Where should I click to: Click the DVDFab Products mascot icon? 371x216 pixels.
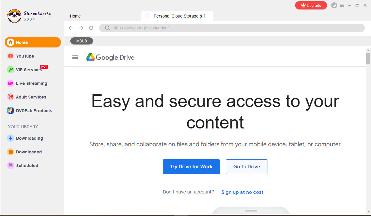[11, 111]
